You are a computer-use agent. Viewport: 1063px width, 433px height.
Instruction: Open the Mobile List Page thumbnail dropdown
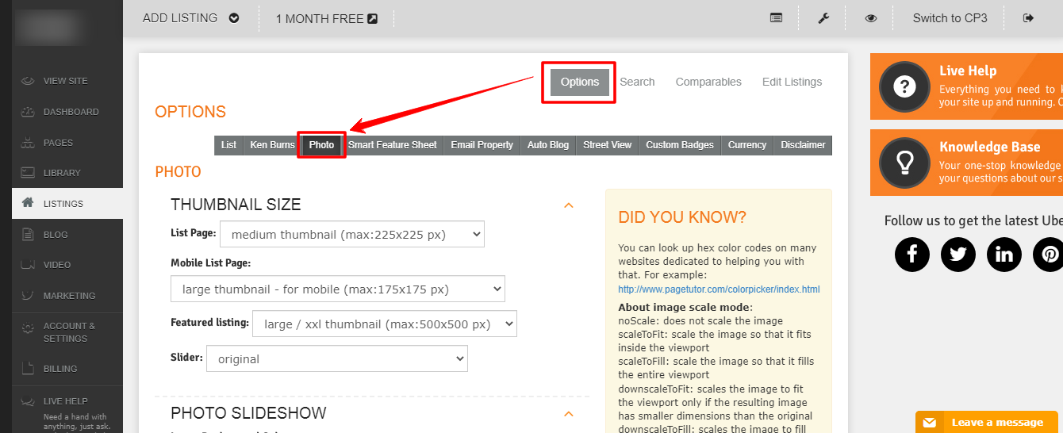tap(337, 289)
